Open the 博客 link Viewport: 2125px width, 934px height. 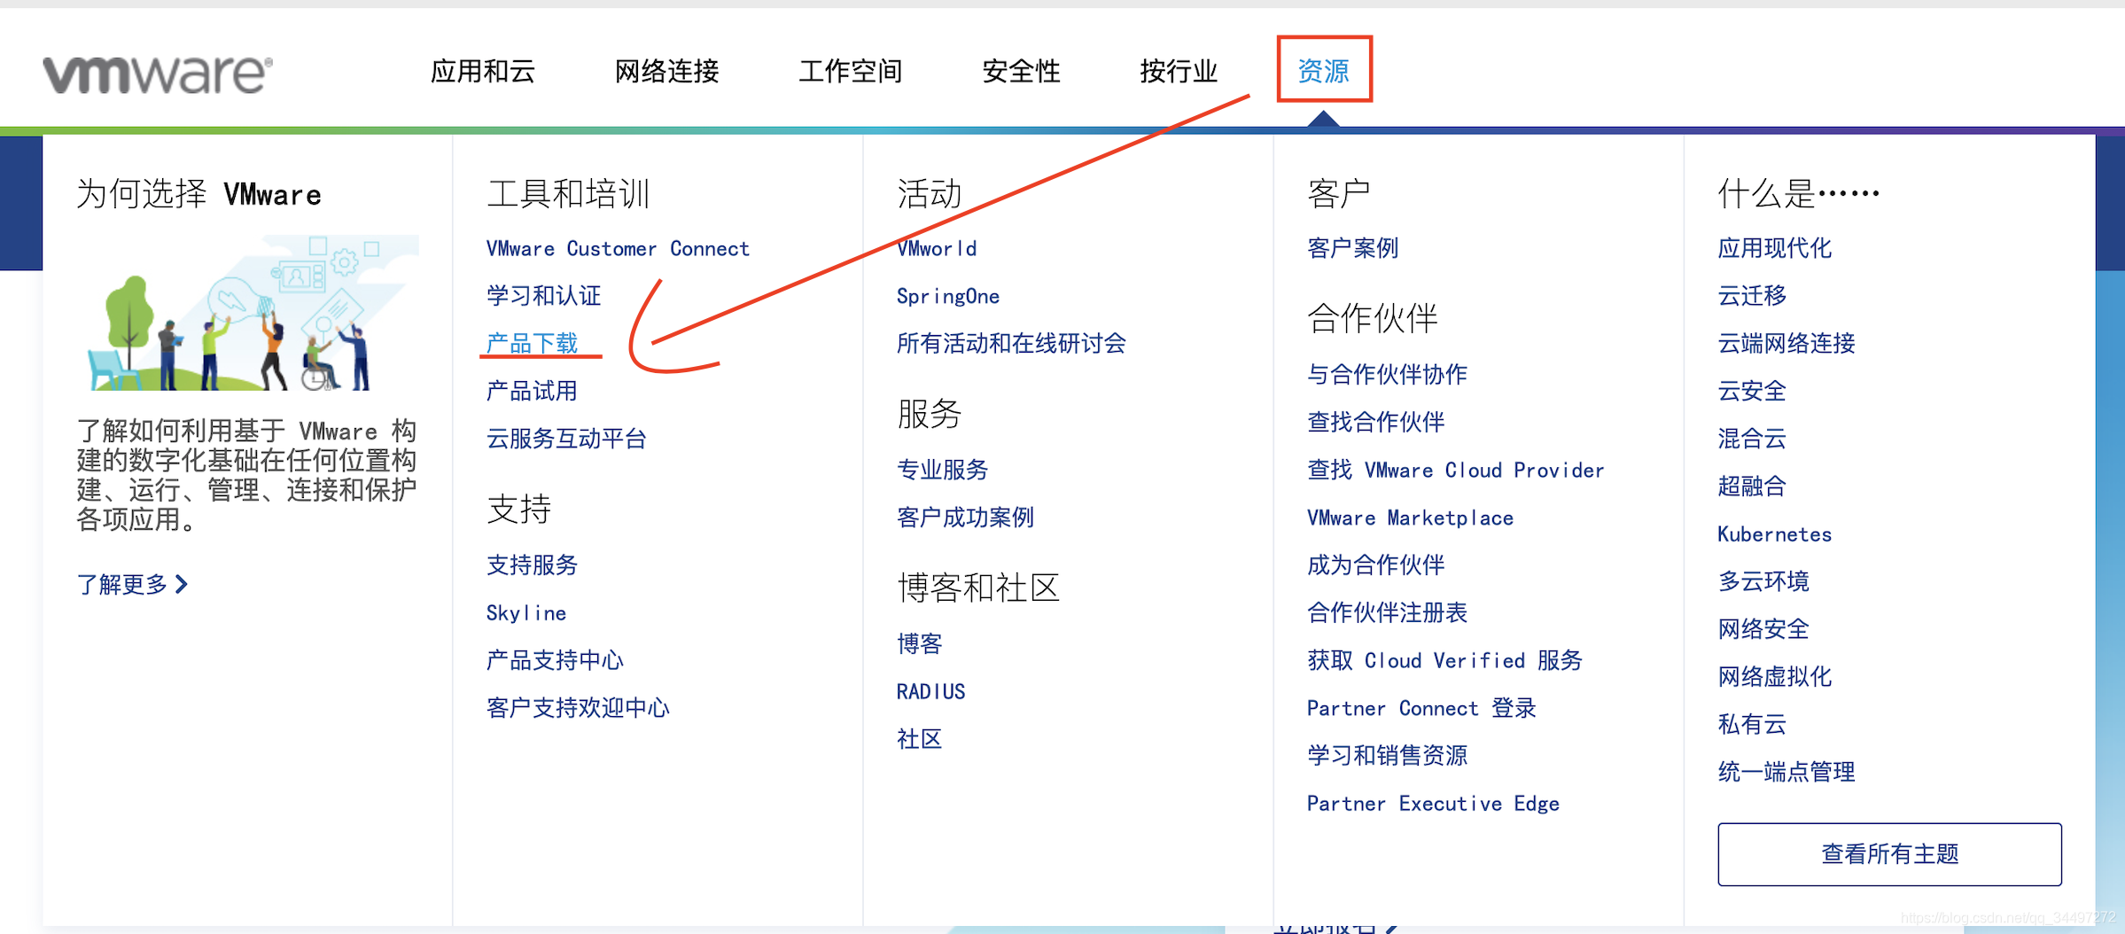920,643
